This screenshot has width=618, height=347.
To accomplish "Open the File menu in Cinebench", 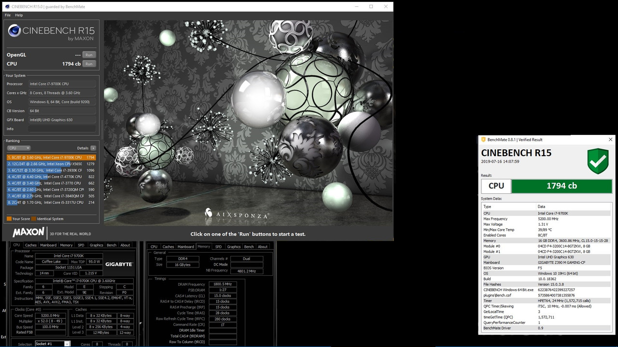I will point(8,15).
